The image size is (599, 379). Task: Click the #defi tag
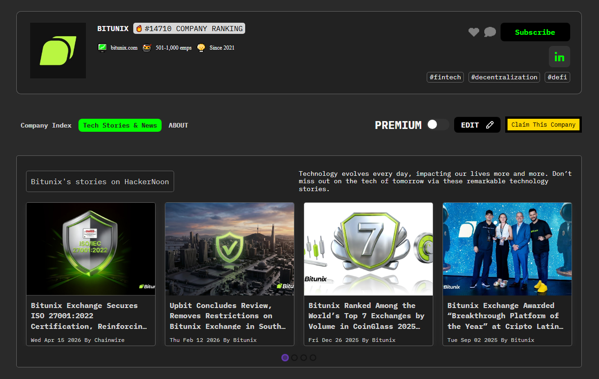pos(557,77)
